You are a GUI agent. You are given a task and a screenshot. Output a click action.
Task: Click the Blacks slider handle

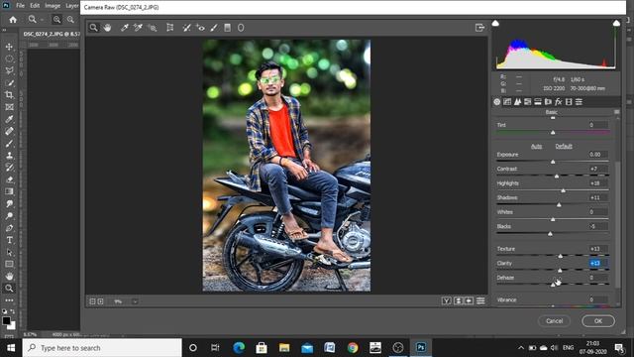pos(550,234)
